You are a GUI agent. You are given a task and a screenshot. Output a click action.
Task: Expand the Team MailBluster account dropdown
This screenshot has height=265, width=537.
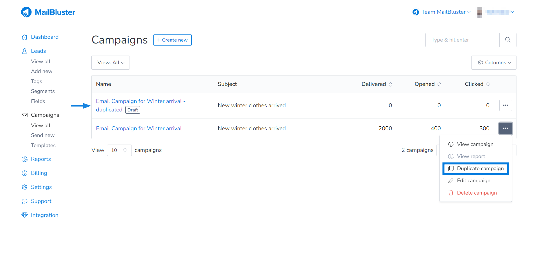441,12
